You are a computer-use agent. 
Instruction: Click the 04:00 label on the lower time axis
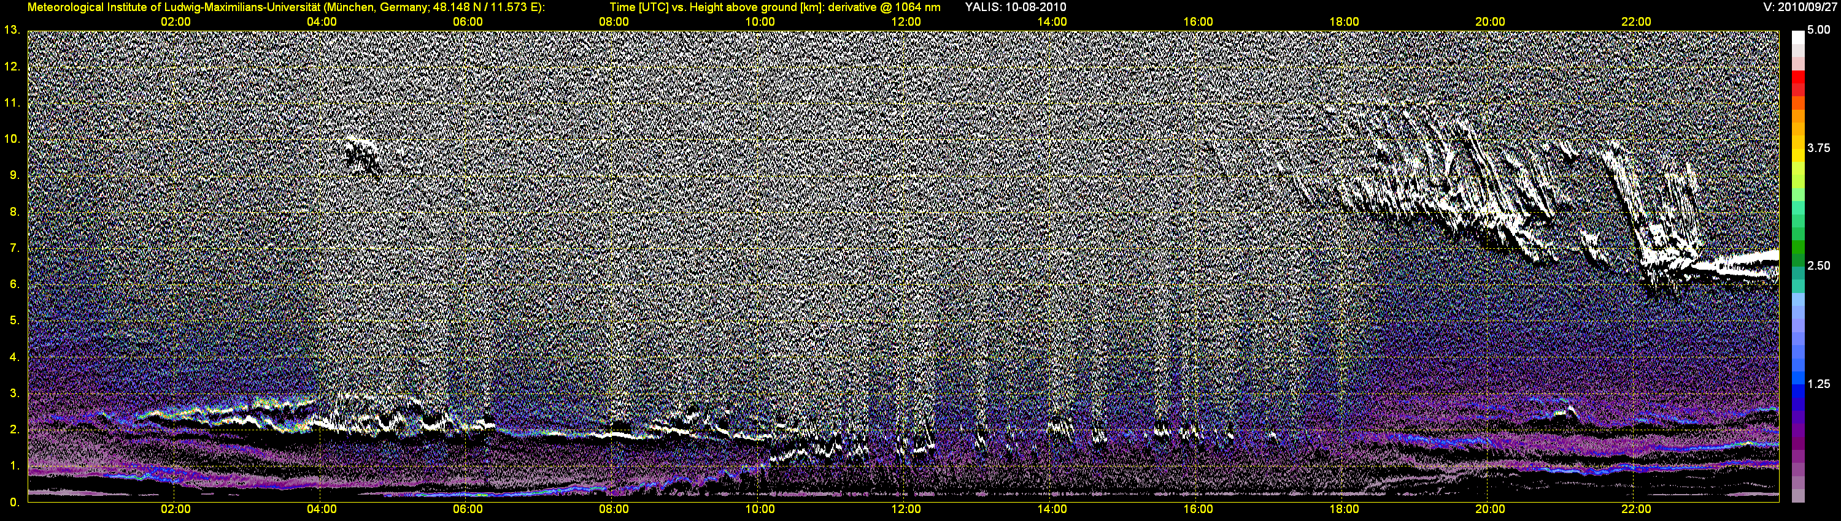tap(322, 509)
